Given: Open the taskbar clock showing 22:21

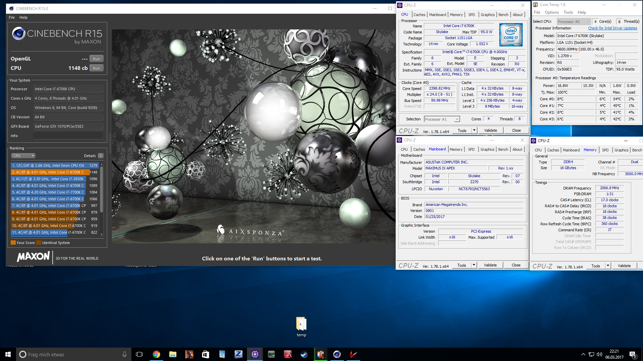Looking at the screenshot, I should coord(614,354).
